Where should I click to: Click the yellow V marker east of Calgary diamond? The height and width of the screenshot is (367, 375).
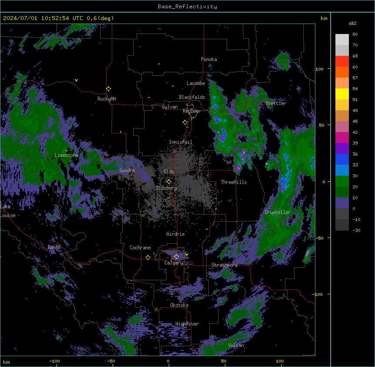point(187,255)
